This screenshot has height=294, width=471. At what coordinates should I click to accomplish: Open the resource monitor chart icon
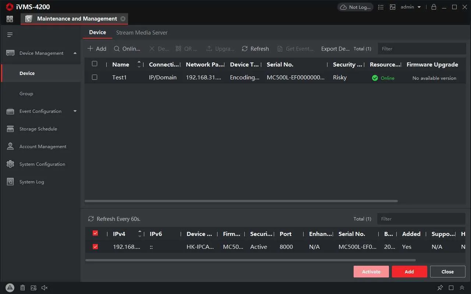(x=393, y=7)
